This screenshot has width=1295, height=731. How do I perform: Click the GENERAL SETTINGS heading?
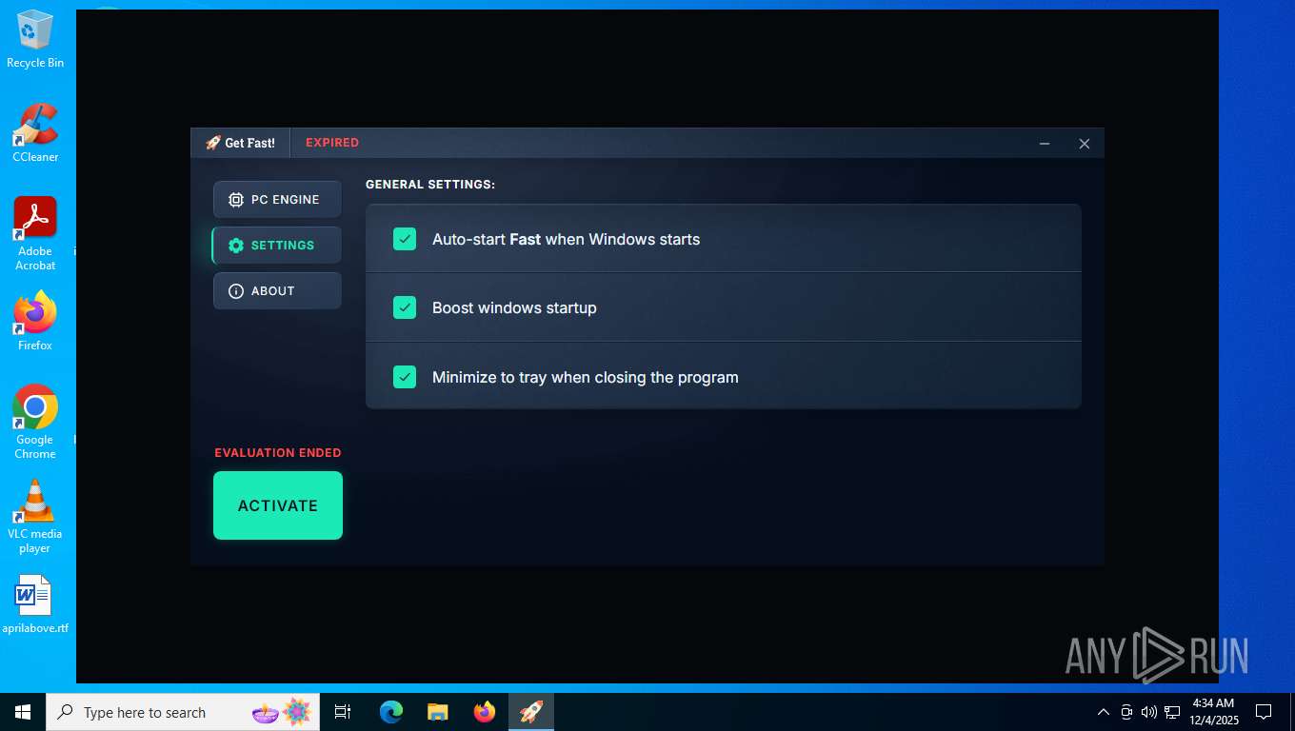430,185
